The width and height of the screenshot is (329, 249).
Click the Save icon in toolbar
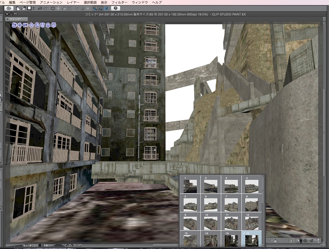pos(29,9)
